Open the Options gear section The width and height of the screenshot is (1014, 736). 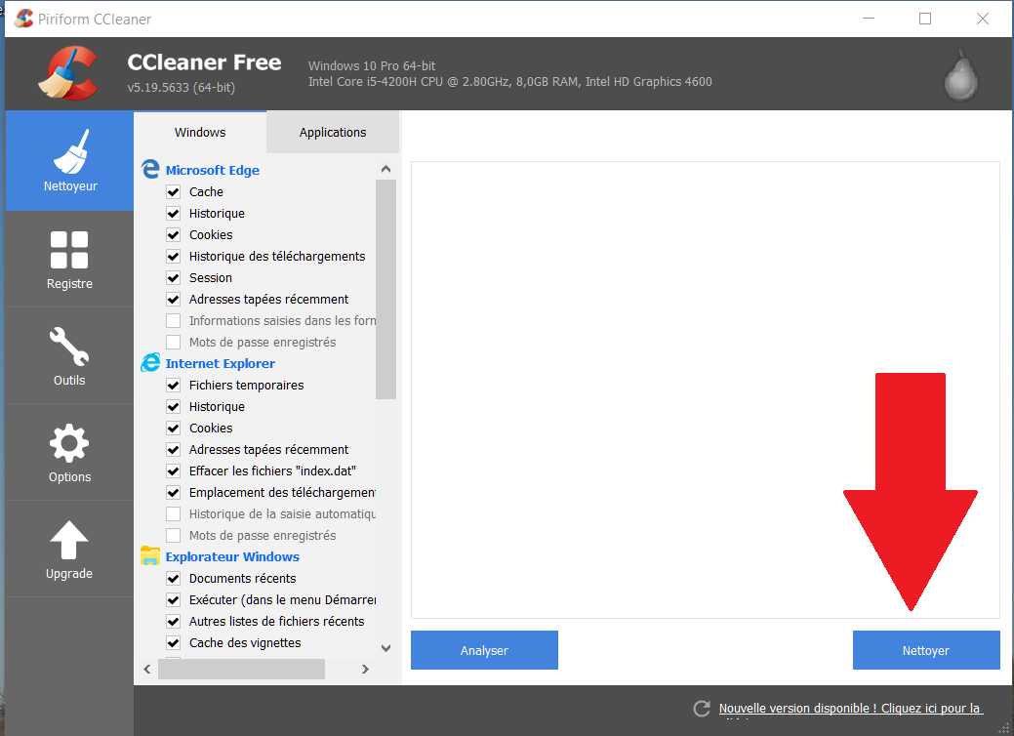[x=69, y=453]
